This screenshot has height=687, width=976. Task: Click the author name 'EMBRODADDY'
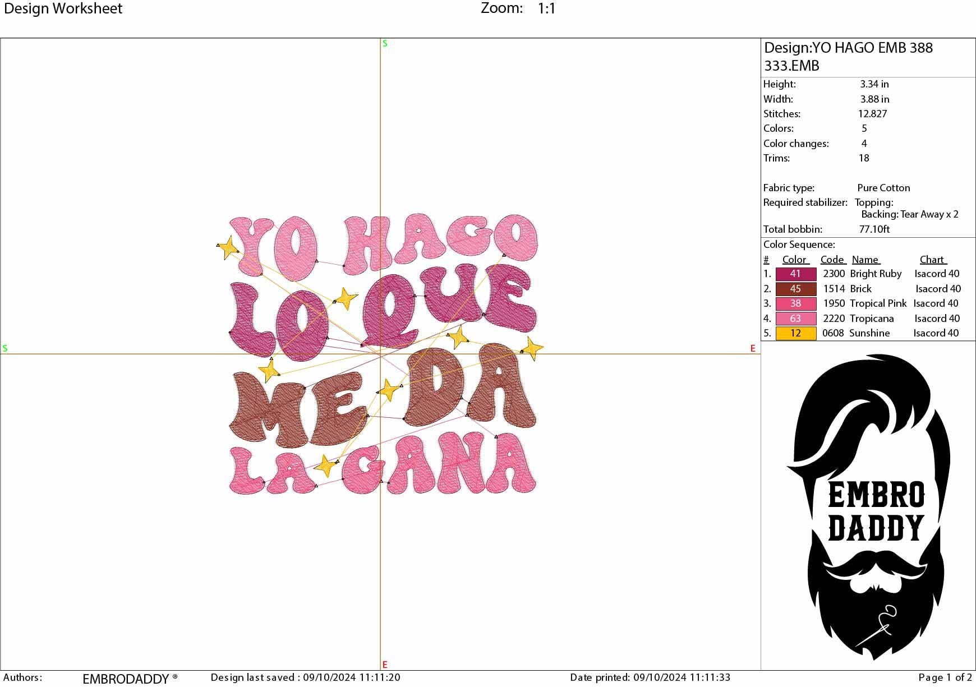click(x=126, y=679)
